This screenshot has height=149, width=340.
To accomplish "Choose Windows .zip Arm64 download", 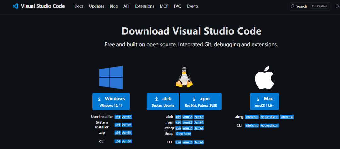I will pos(127,133).
